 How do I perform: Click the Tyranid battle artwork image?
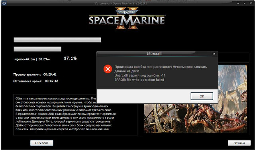[x=196, y=99]
